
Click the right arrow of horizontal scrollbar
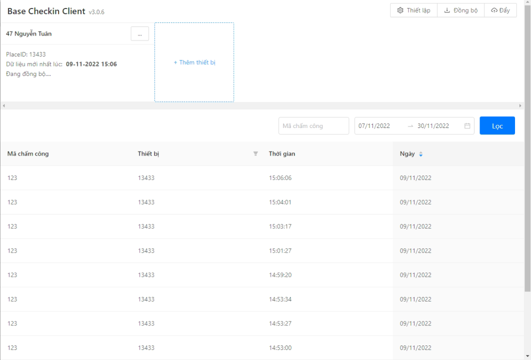click(x=520, y=106)
